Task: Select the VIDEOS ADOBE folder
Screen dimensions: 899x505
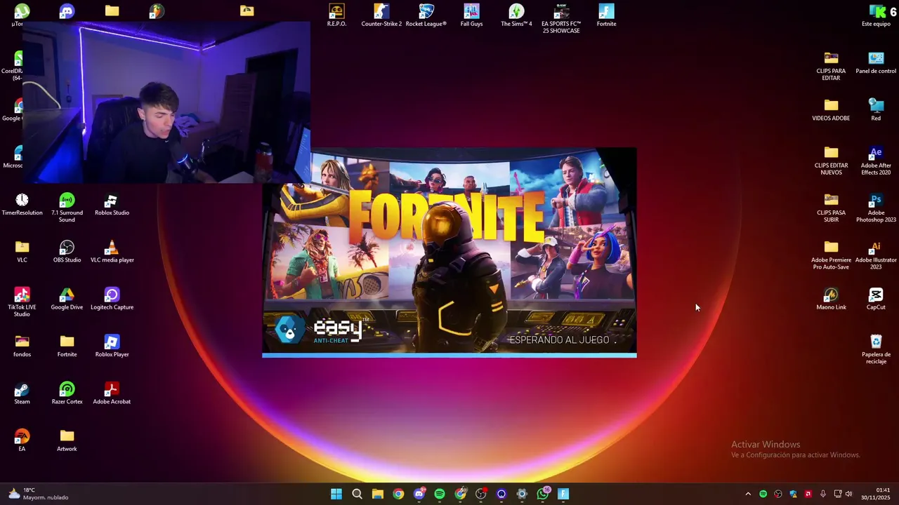Action: point(831,109)
